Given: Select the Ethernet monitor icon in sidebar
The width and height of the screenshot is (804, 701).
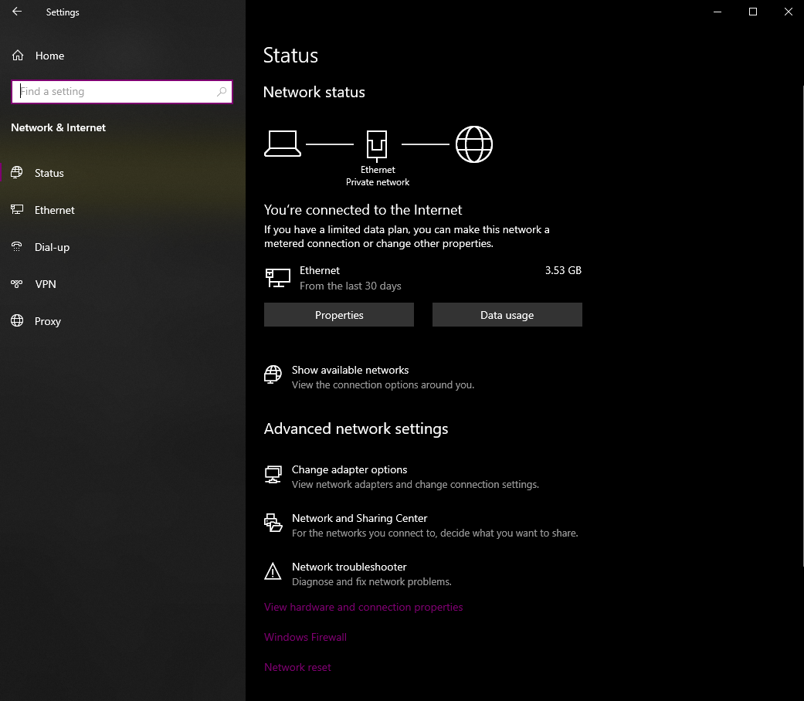Looking at the screenshot, I should point(17,209).
